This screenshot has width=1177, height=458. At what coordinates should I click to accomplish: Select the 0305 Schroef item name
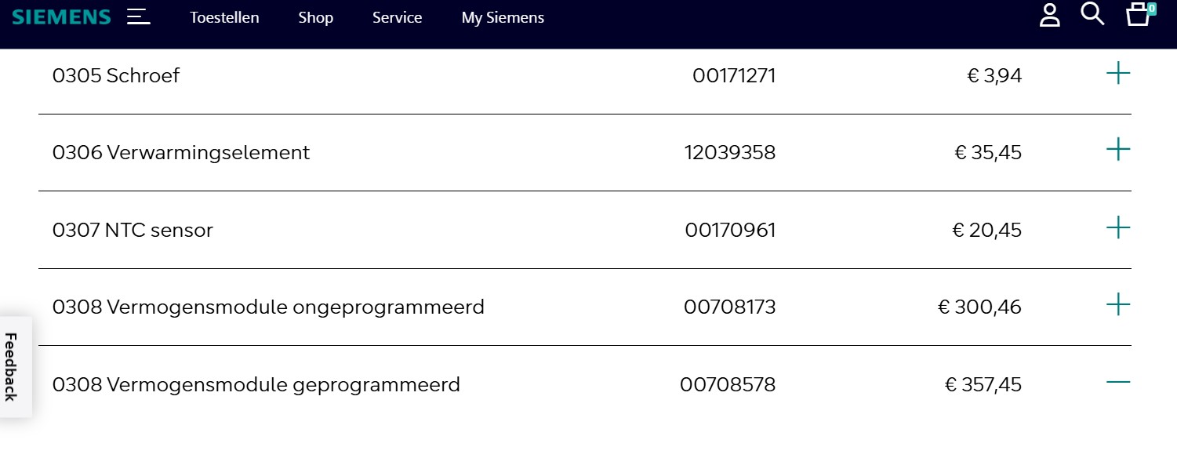[x=116, y=75]
